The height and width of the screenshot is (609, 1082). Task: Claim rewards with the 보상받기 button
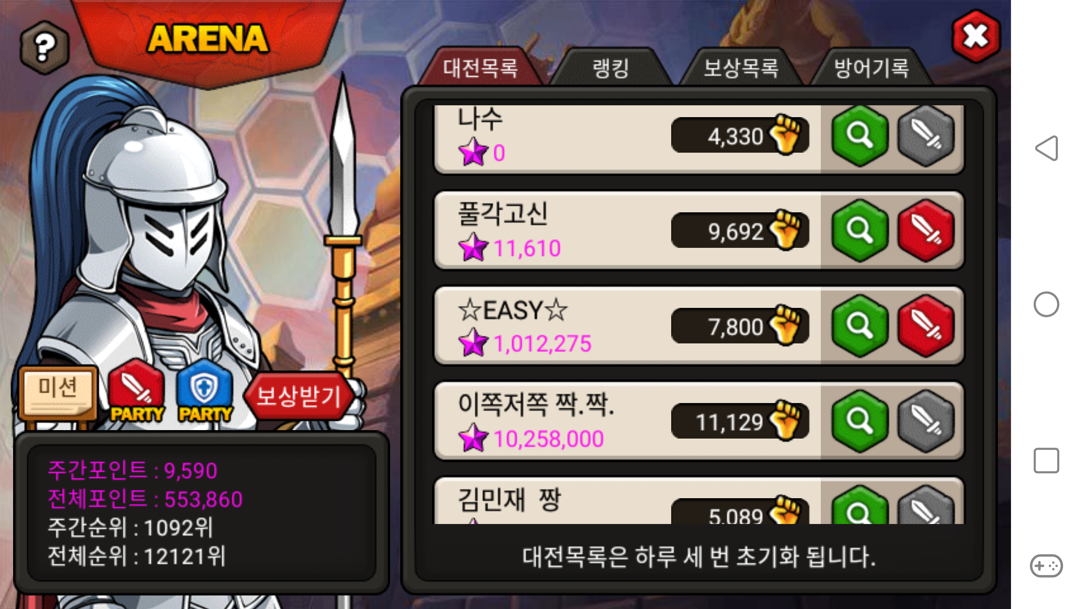pyautogui.click(x=298, y=396)
